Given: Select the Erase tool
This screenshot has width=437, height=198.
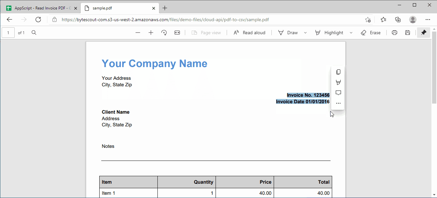Looking at the screenshot, I should point(371,33).
